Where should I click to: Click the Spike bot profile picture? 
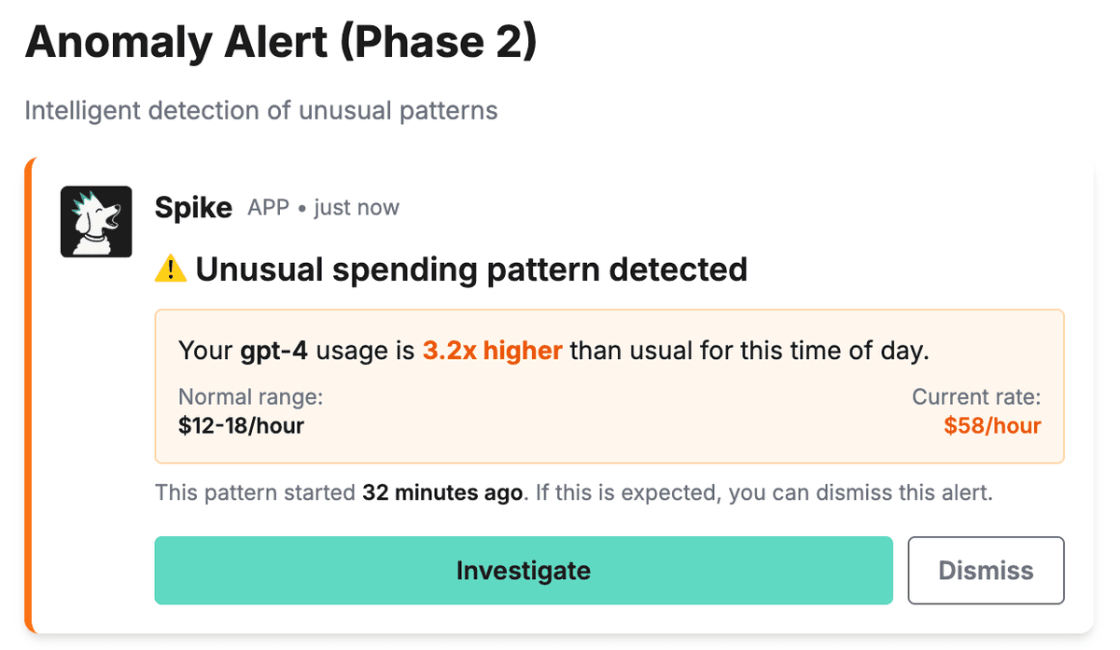click(96, 221)
